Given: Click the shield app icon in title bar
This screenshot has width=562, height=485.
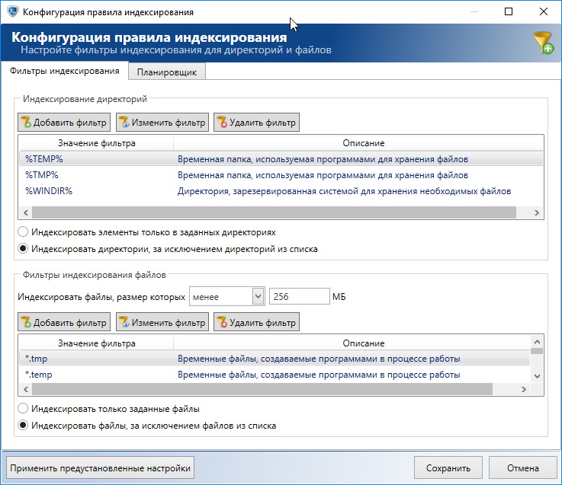Looking at the screenshot, I should 13,12.
